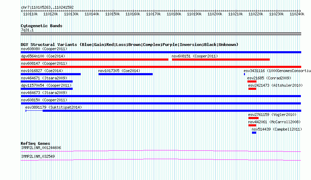Click the dgv11570n54 (Cooper2011) blue bar
Screen dimensions: 311x180
pyautogui.click(x=46, y=89)
